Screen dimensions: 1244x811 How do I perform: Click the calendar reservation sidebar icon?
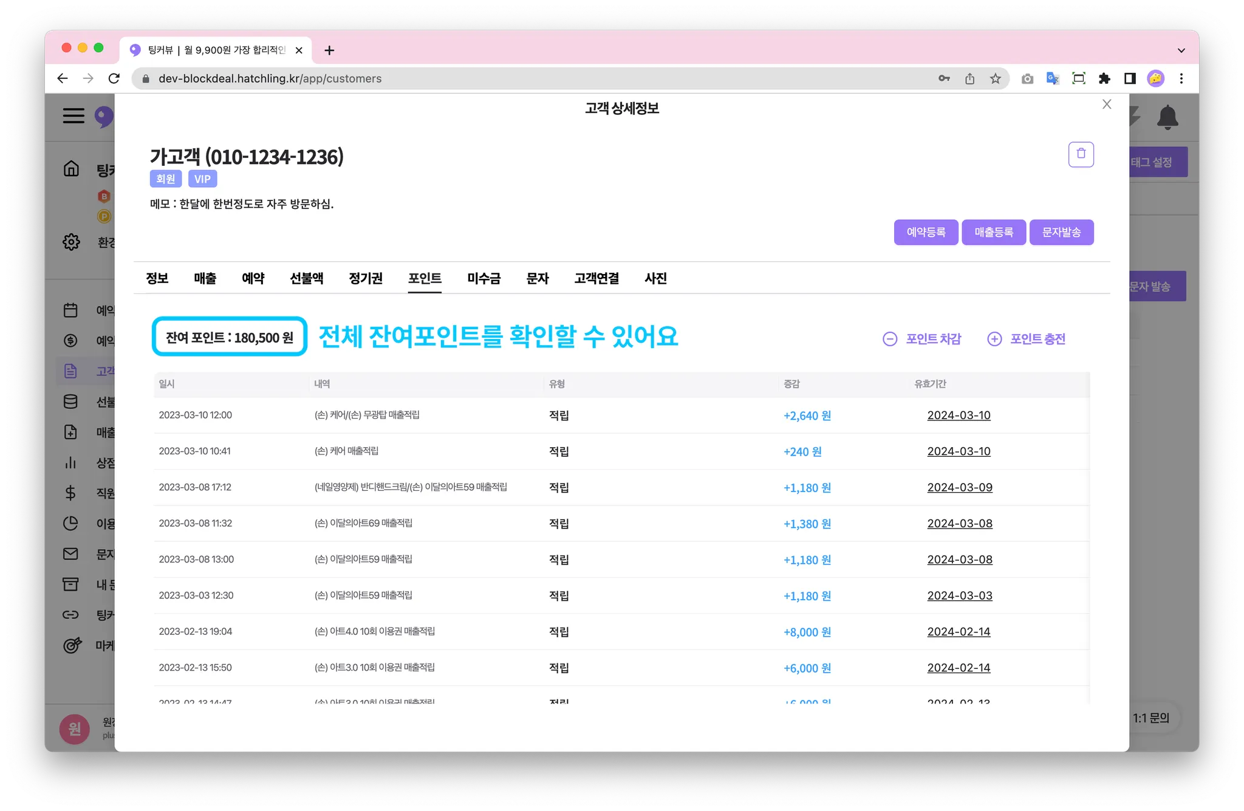[x=70, y=310]
